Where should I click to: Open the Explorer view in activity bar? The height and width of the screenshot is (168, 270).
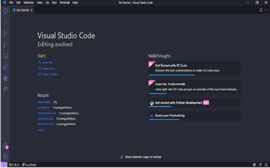[x=5, y=11]
